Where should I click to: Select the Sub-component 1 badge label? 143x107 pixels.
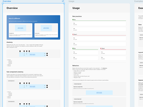pyautogui.click(x=11, y=81)
